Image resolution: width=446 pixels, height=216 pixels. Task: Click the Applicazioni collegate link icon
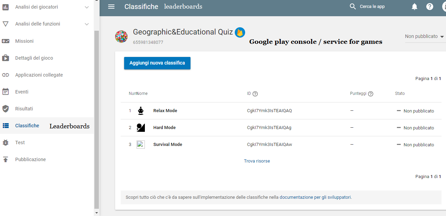click(6, 75)
